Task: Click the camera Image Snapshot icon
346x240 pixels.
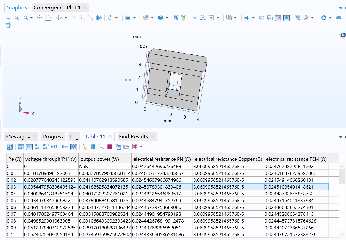Action: [338, 18]
